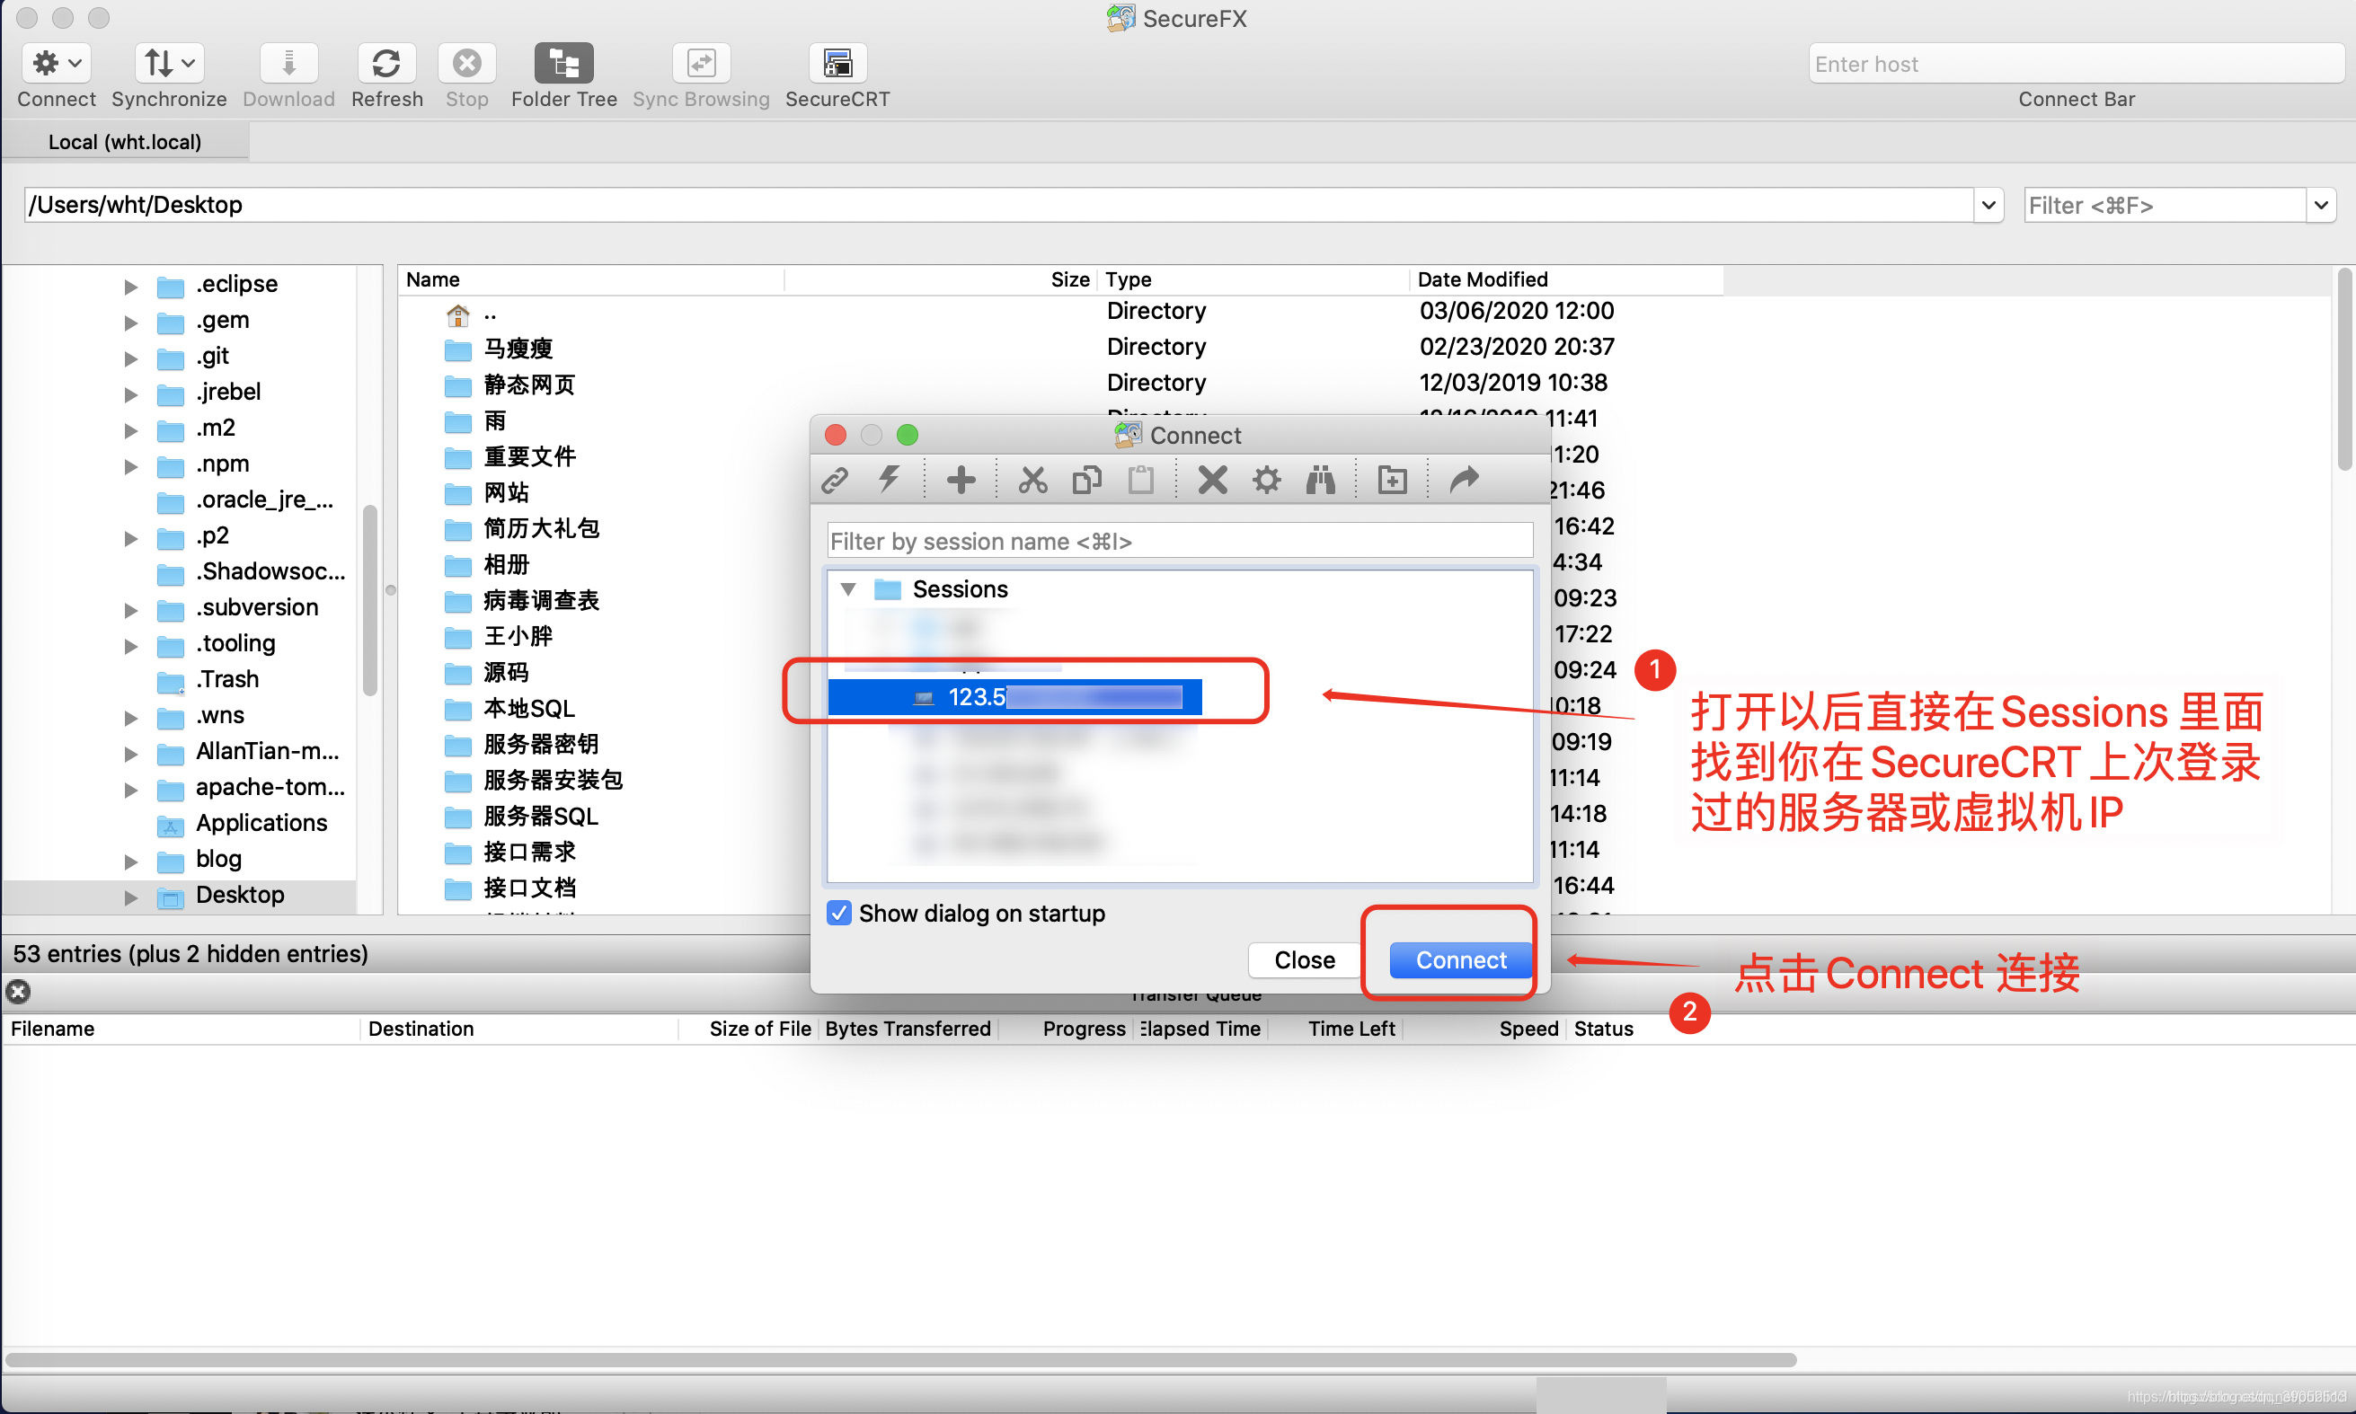
Task: Click the Filename column in transfer queue
Action: point(182,1028)
